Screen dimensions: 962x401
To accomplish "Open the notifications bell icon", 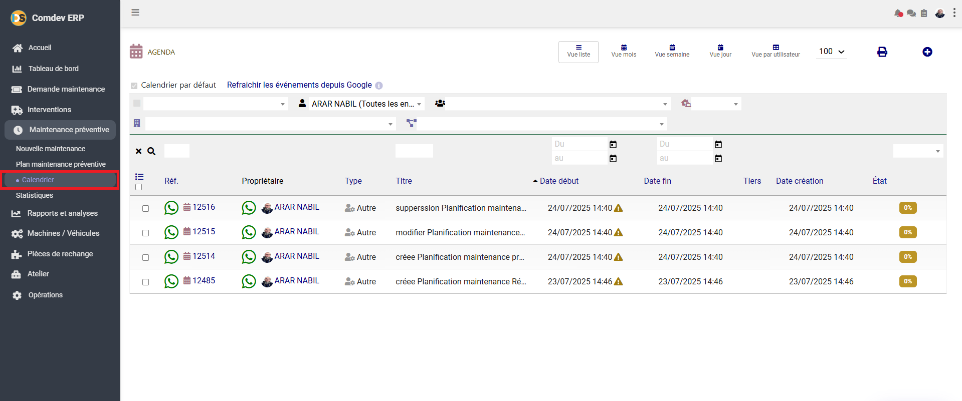I will (898, 14).
